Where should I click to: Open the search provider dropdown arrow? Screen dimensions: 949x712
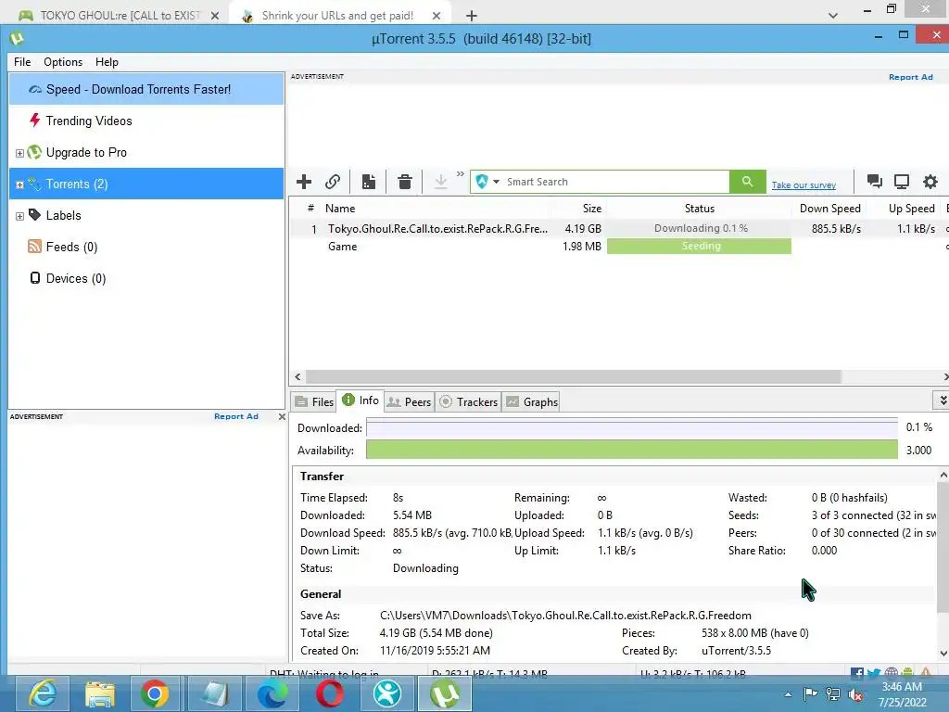tap(497, 182)
